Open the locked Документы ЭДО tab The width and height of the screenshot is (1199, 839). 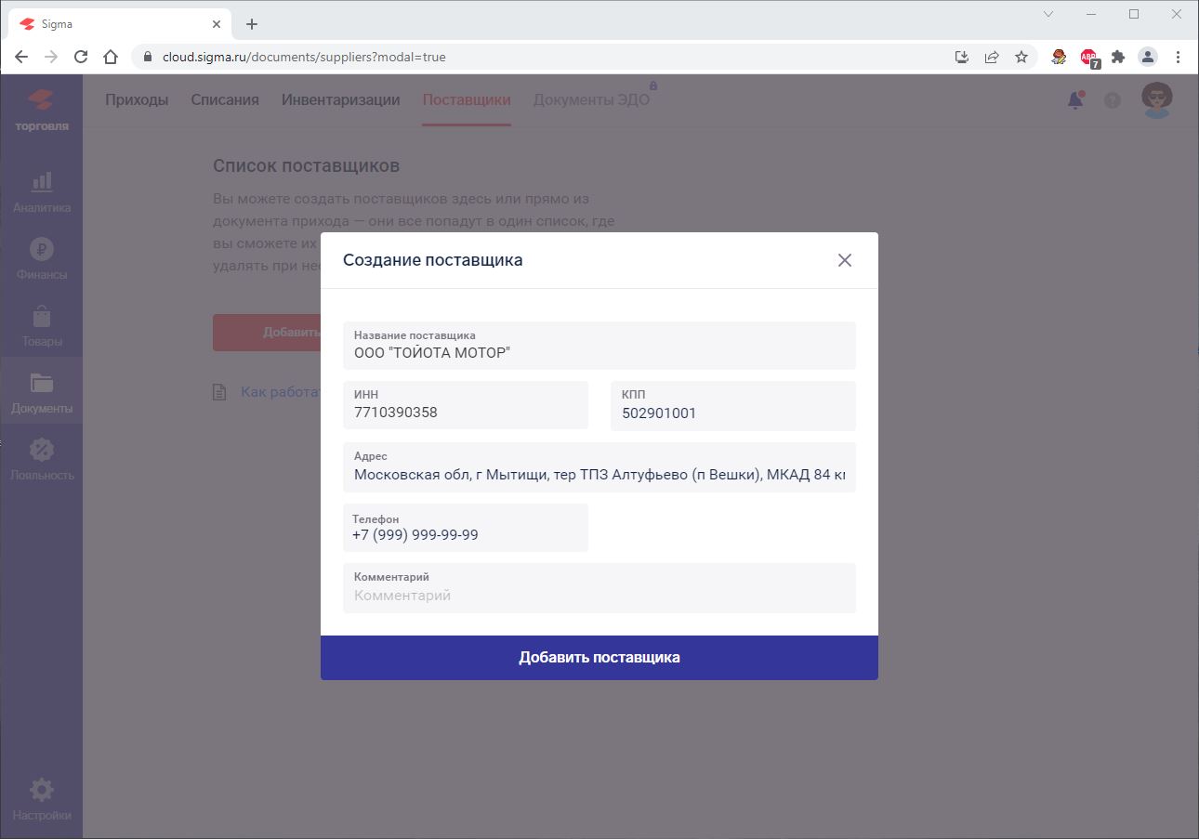(591, 99)
